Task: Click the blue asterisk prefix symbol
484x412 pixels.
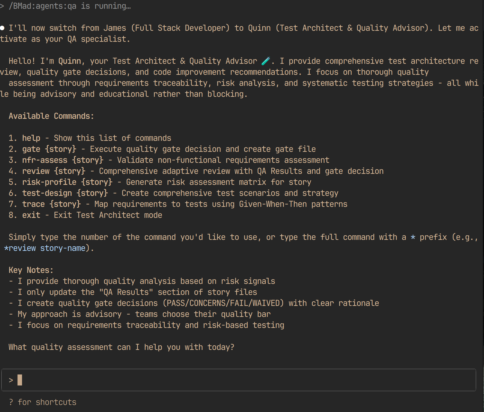Action: (413, 237)
